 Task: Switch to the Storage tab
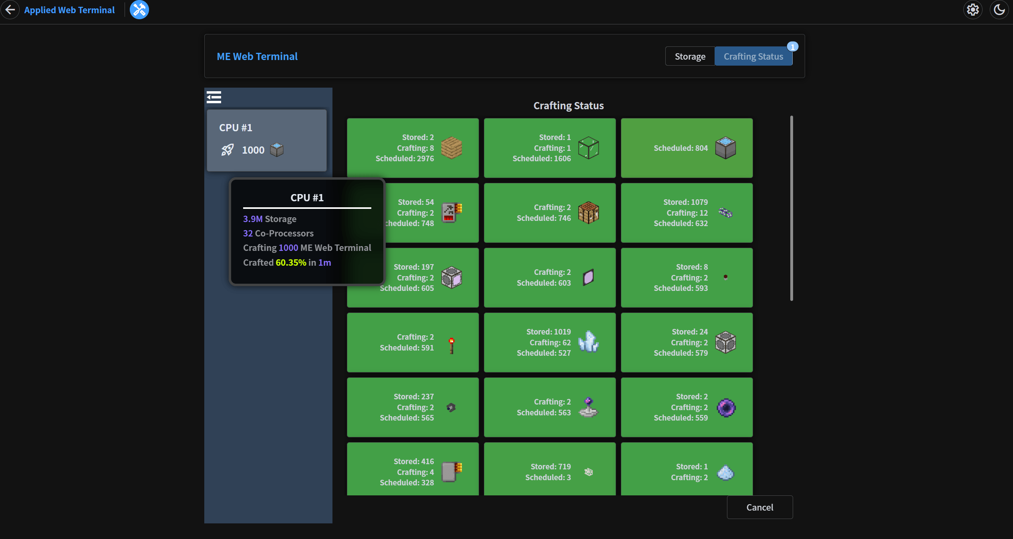(690, 56)
